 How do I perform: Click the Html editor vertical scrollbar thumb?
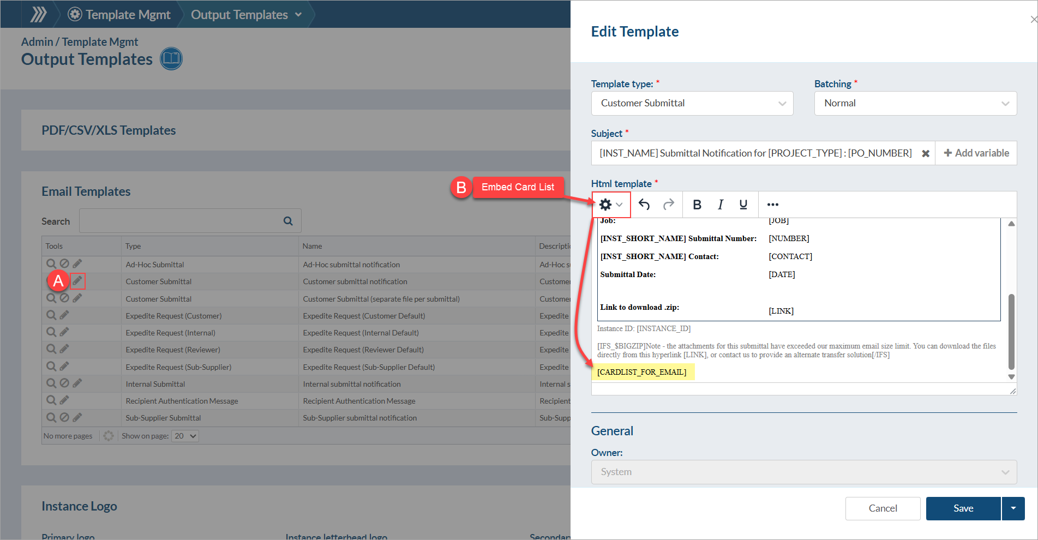1011,332
